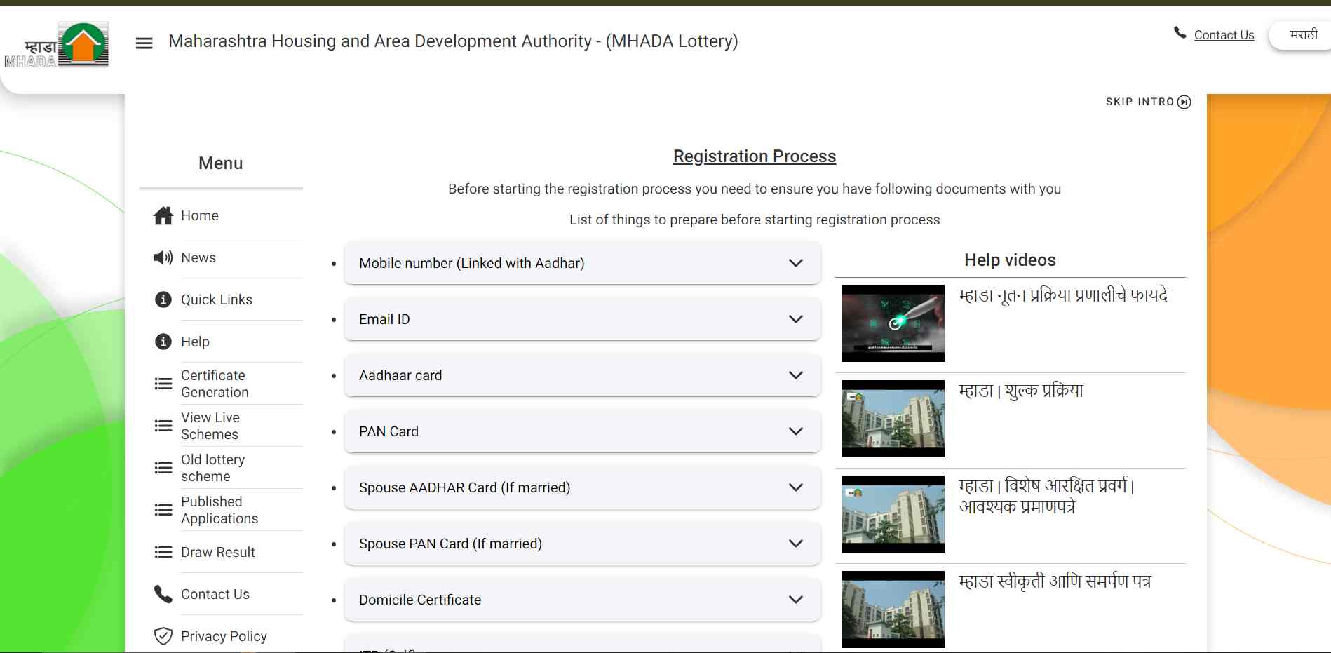Open Published Applications menu item
The image size is (1331, 653).
point(221,510)
